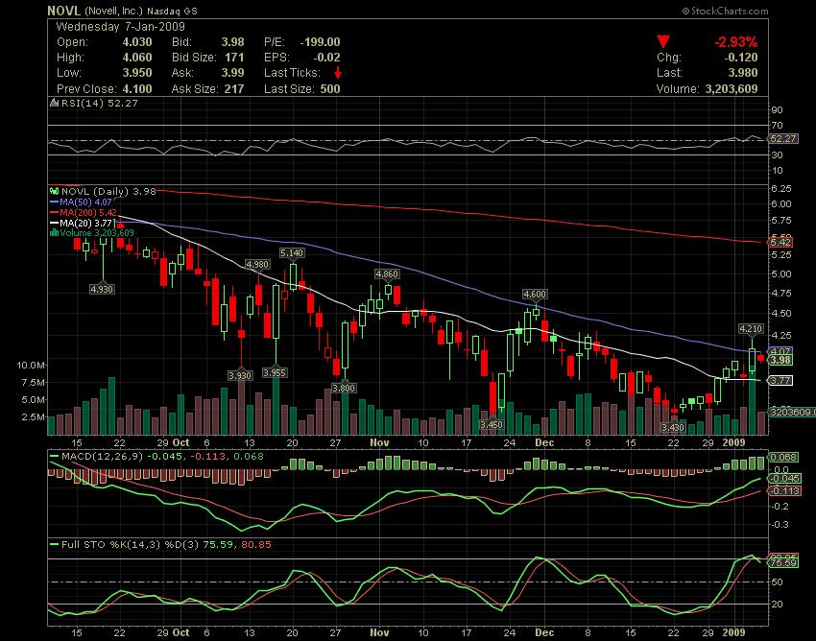Click the 6.25 price axis label
This screenshot has width=816, height=641.
(x=781, y=188)
